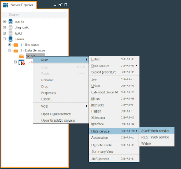This screenshot has width=181, height=169.
Task: Create a new Minus view
Action: click(114, 98)
